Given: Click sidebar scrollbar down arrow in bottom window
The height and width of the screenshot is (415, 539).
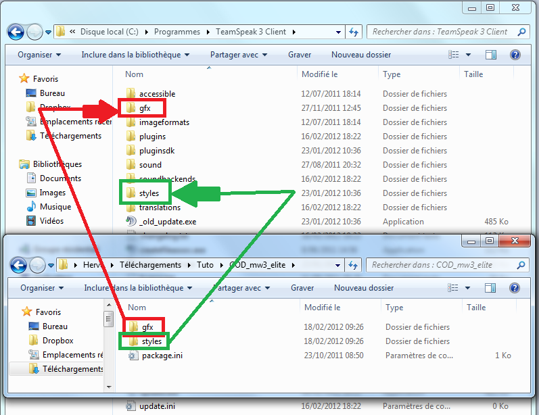Looking at the screenshot, I should click(x=109, y=387).
